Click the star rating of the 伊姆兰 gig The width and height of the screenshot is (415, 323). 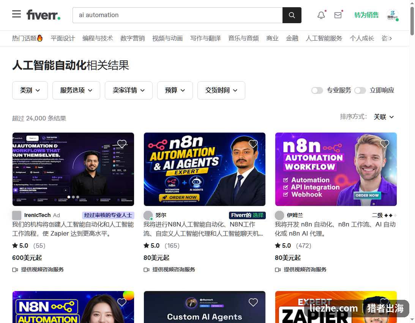coord(283,245)
